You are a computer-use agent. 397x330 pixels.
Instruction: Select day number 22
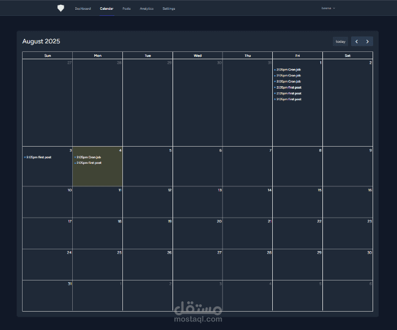click(319, 221)
